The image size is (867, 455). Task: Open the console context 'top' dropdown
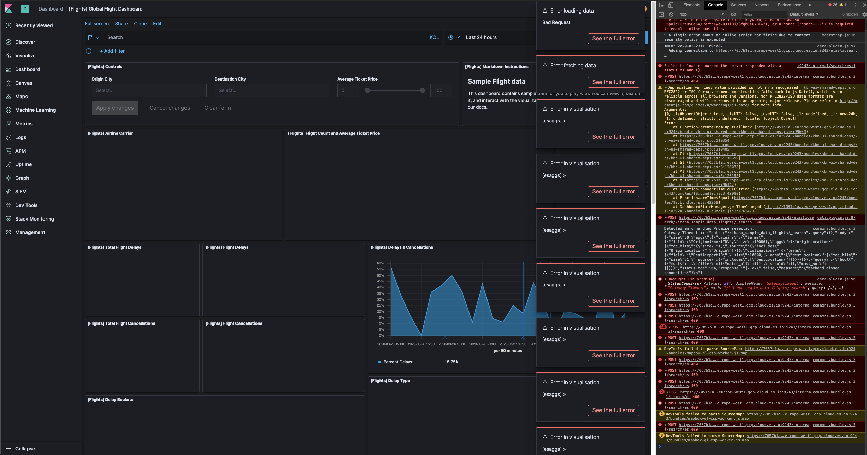coord(702,14)
